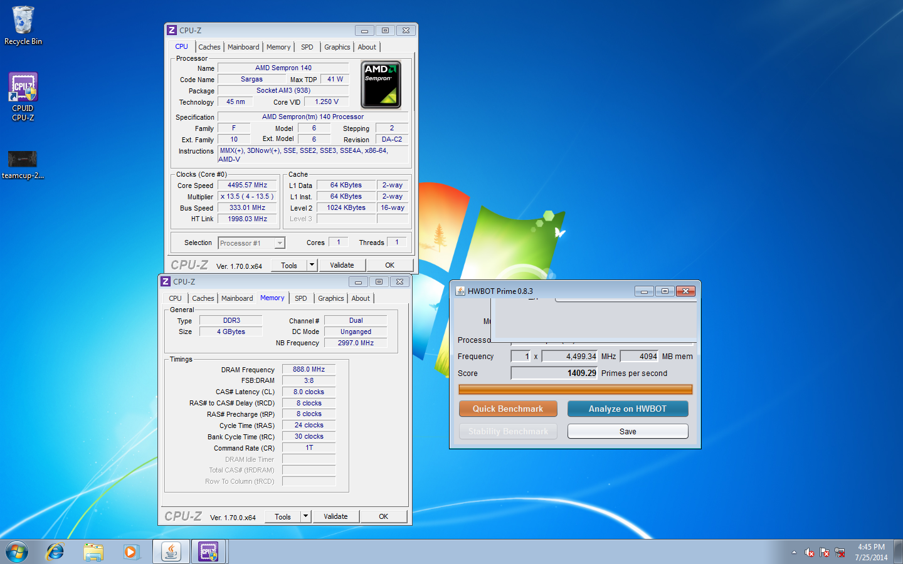Click the memory field showing 4094
Image resolution: width=903 pixels, height=564 pixels.
coord(640,356)
